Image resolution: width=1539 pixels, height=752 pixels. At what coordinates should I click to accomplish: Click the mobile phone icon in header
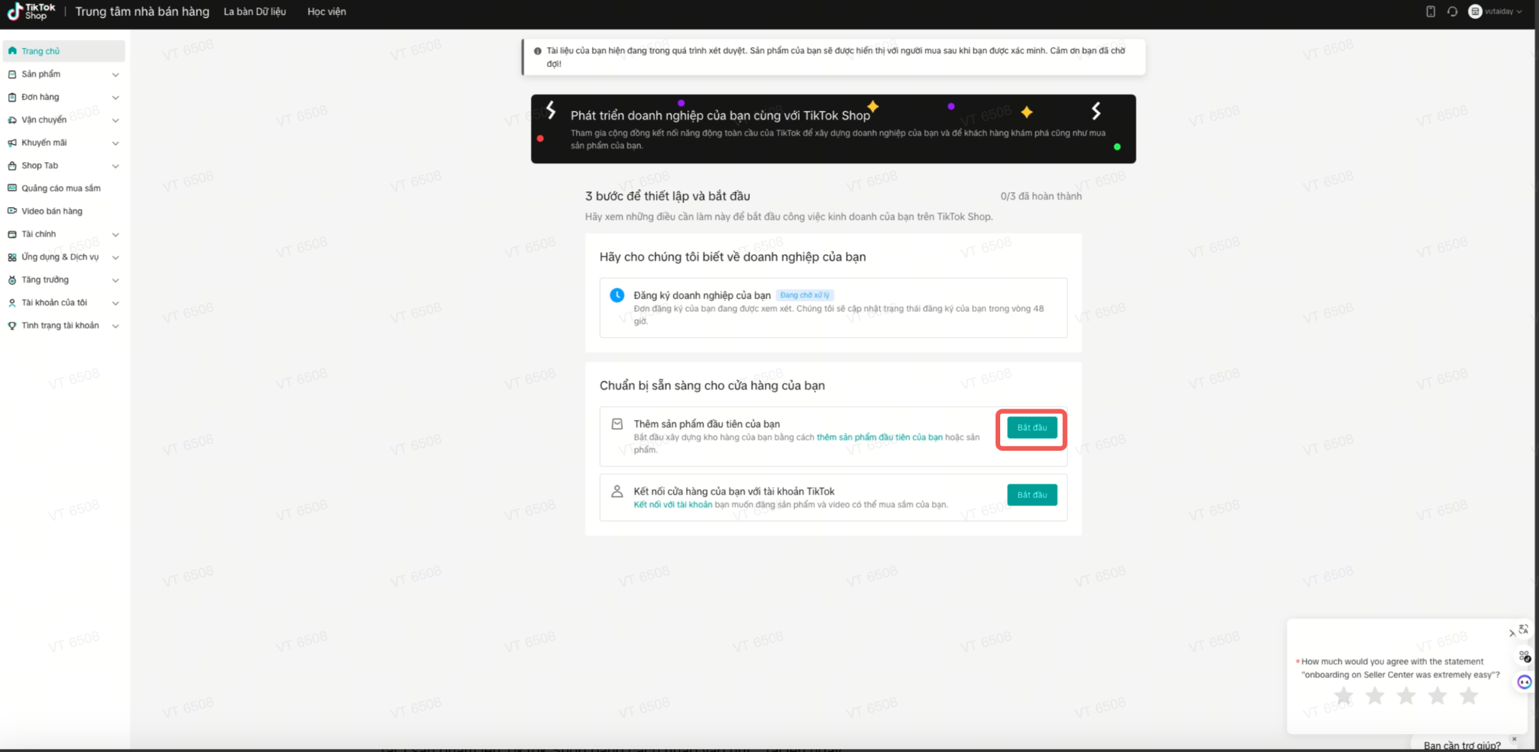[1430, 11]
